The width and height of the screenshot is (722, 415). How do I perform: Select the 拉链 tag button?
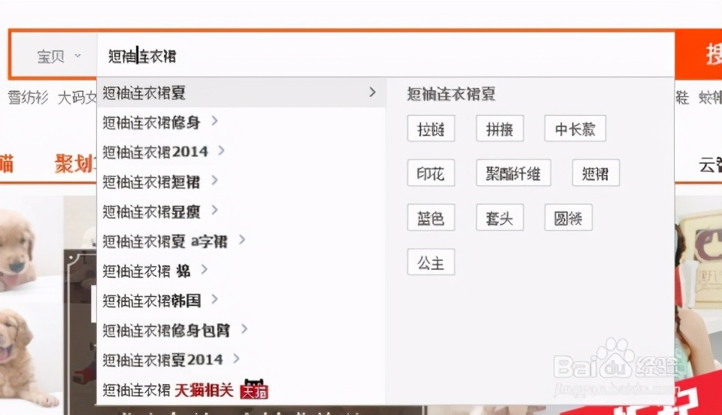click(431, 129)
